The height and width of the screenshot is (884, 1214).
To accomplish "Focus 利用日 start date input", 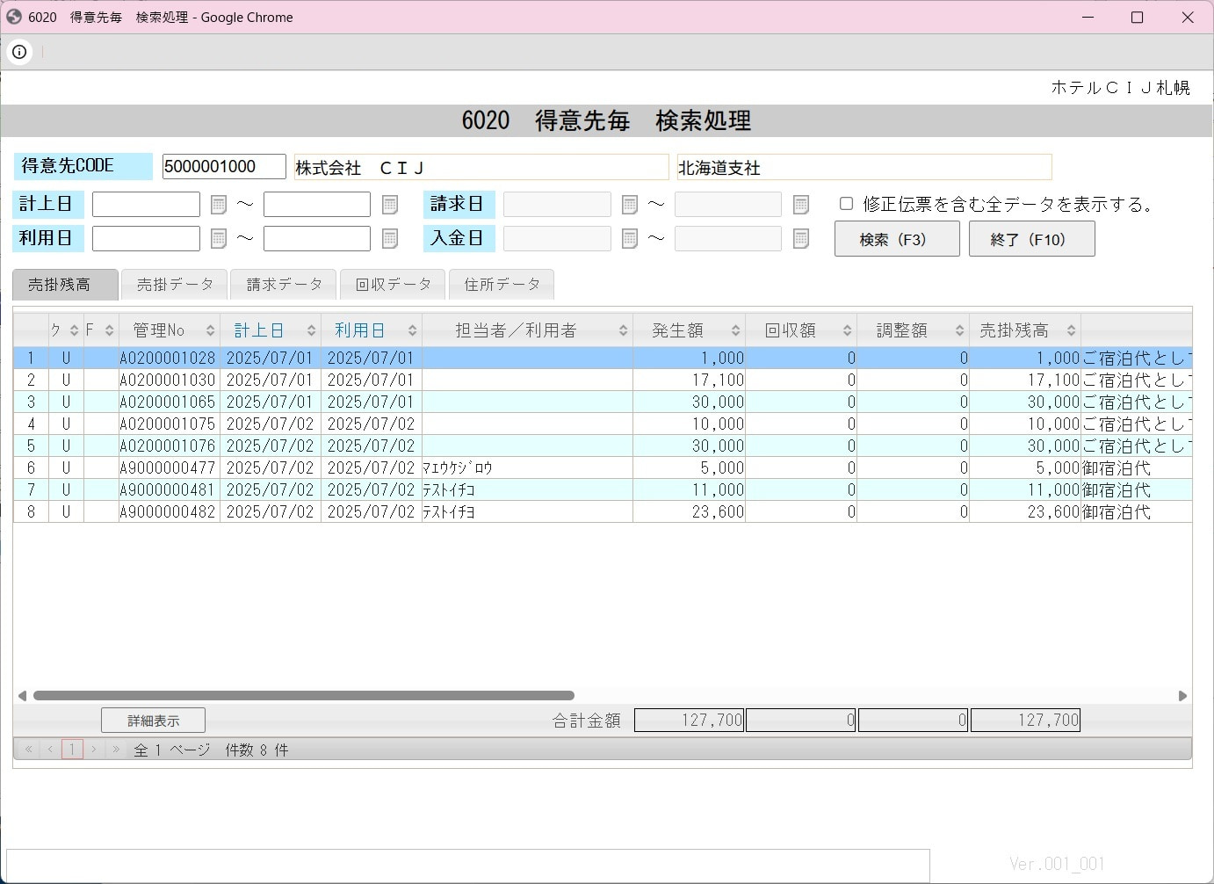I will tap(146, 239).
